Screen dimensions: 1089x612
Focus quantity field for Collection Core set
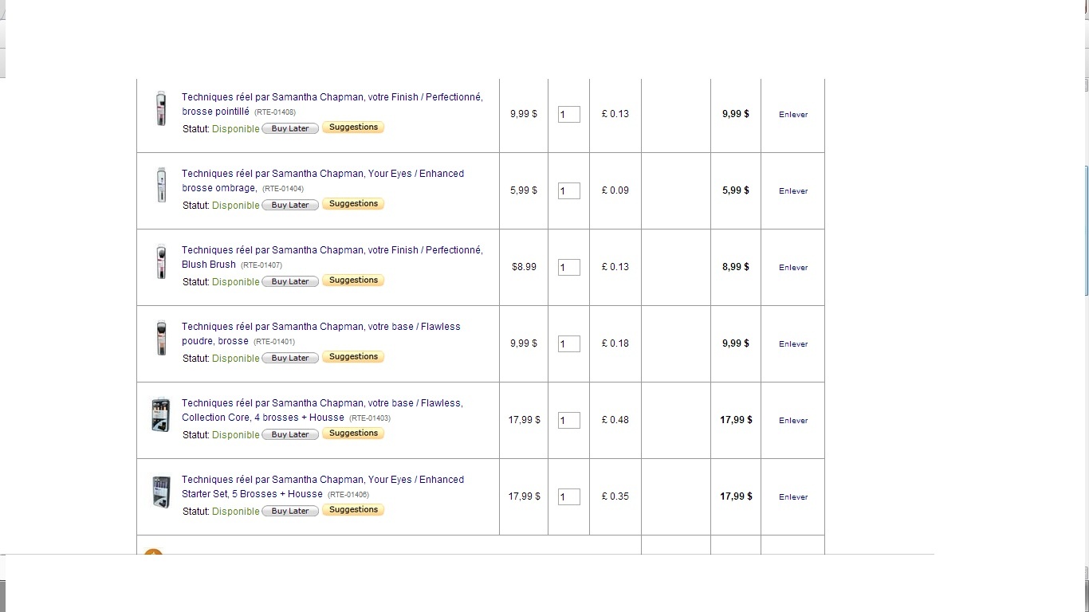[x=568, y=420]
